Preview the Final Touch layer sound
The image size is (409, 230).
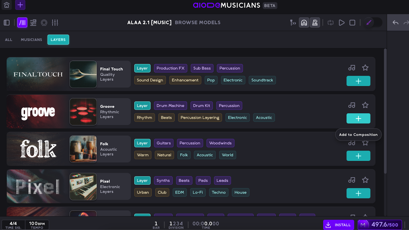point(351,68)
